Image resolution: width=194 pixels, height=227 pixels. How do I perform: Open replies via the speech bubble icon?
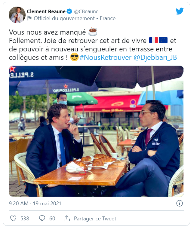pyautogui.click(x=42, y=218)
